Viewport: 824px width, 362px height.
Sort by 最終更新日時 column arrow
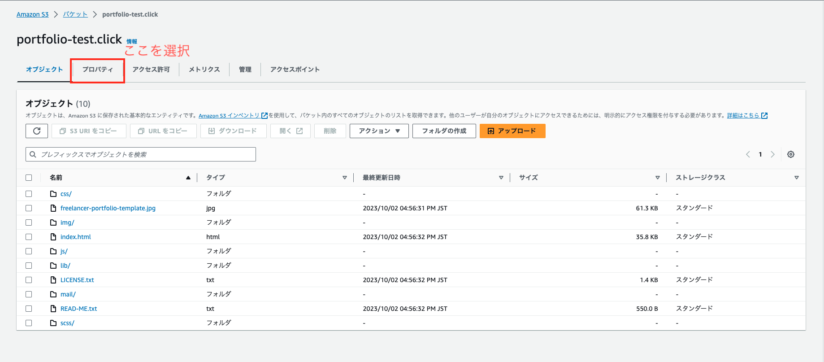(x=501, y=178)
